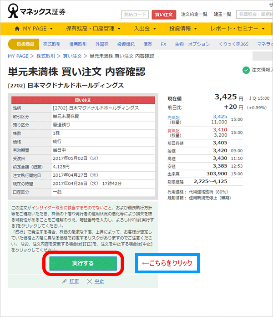Switch to the 信用取引 tab
This screenshot has height=317, width=273.
point(78,44)
